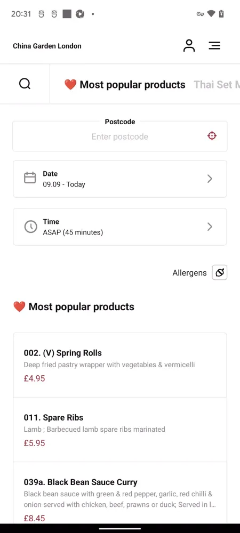Image resolution: width=240 pixels, height=533 pixels.
Task: Select the Most popular products tab
Action: coord(125,85)
